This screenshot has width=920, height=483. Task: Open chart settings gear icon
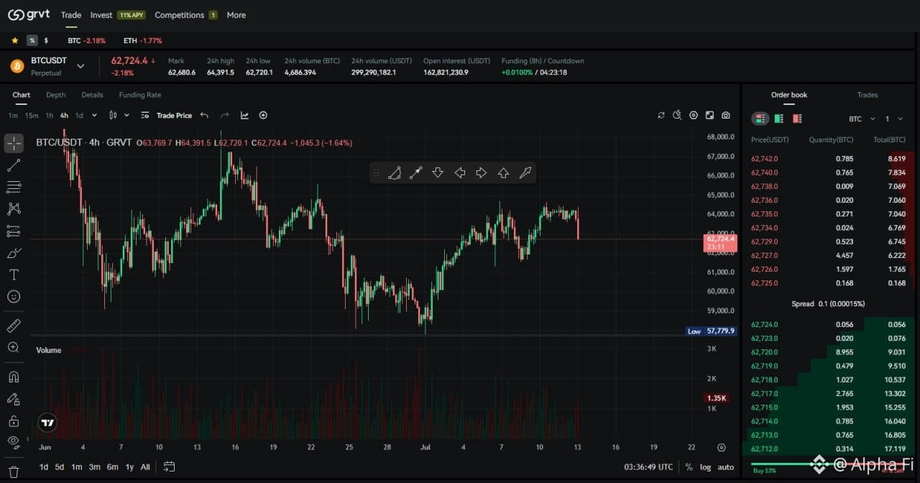tap(694, 115)
